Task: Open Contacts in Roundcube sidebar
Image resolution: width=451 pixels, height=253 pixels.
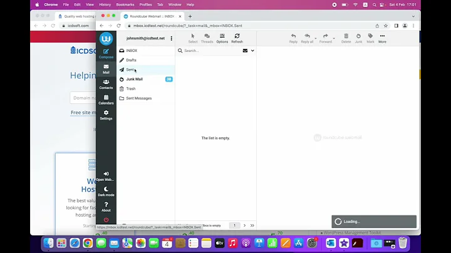Action: (x=106, y=85)
